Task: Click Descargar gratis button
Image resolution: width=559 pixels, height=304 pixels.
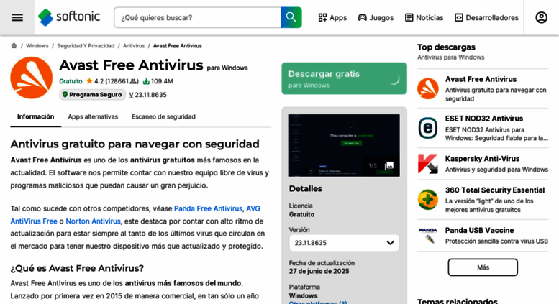Action: pos(344,78)
